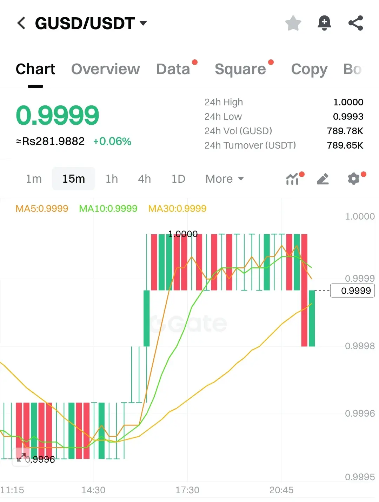
Task: Tap the +0.06% change value
Action: click(x=112, y=141)
